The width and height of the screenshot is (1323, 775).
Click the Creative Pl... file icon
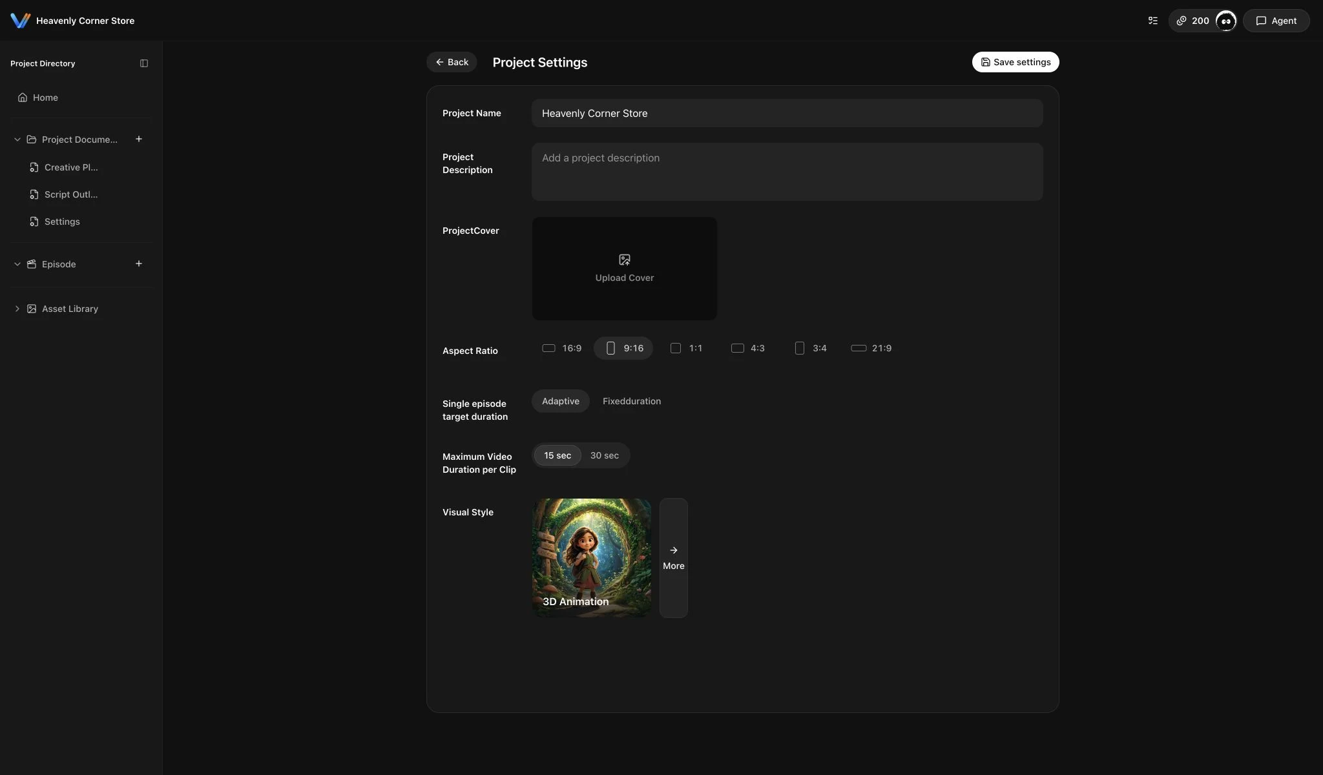coord(34,167)
